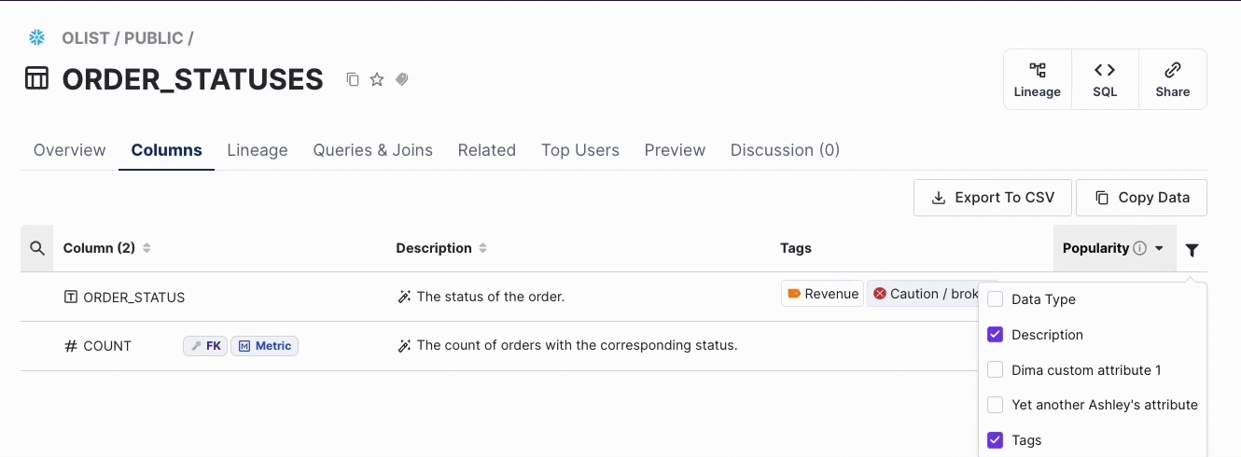Click the Revenue tag on ORDER_STATUS

pos(822,294)
